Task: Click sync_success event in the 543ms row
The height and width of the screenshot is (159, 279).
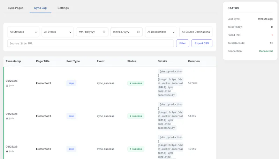Action: click(x=106, y=116)
